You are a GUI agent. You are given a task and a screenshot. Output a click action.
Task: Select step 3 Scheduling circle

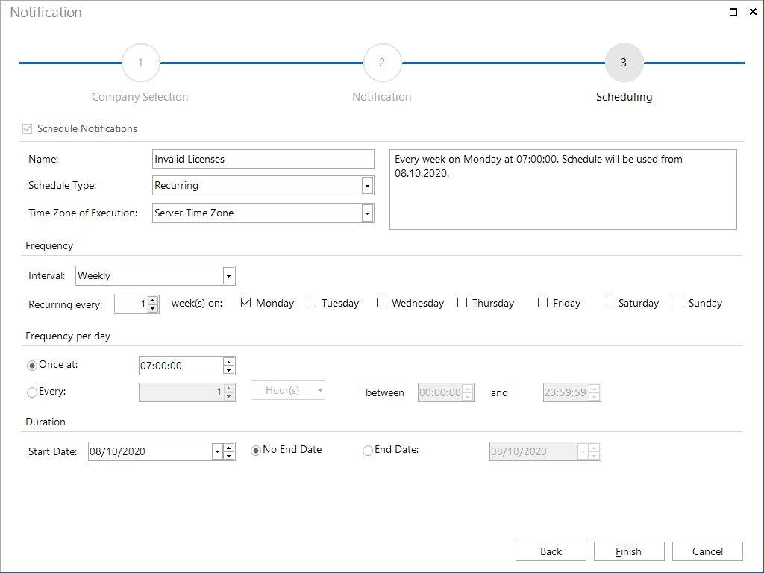click(x=624, y=63)
